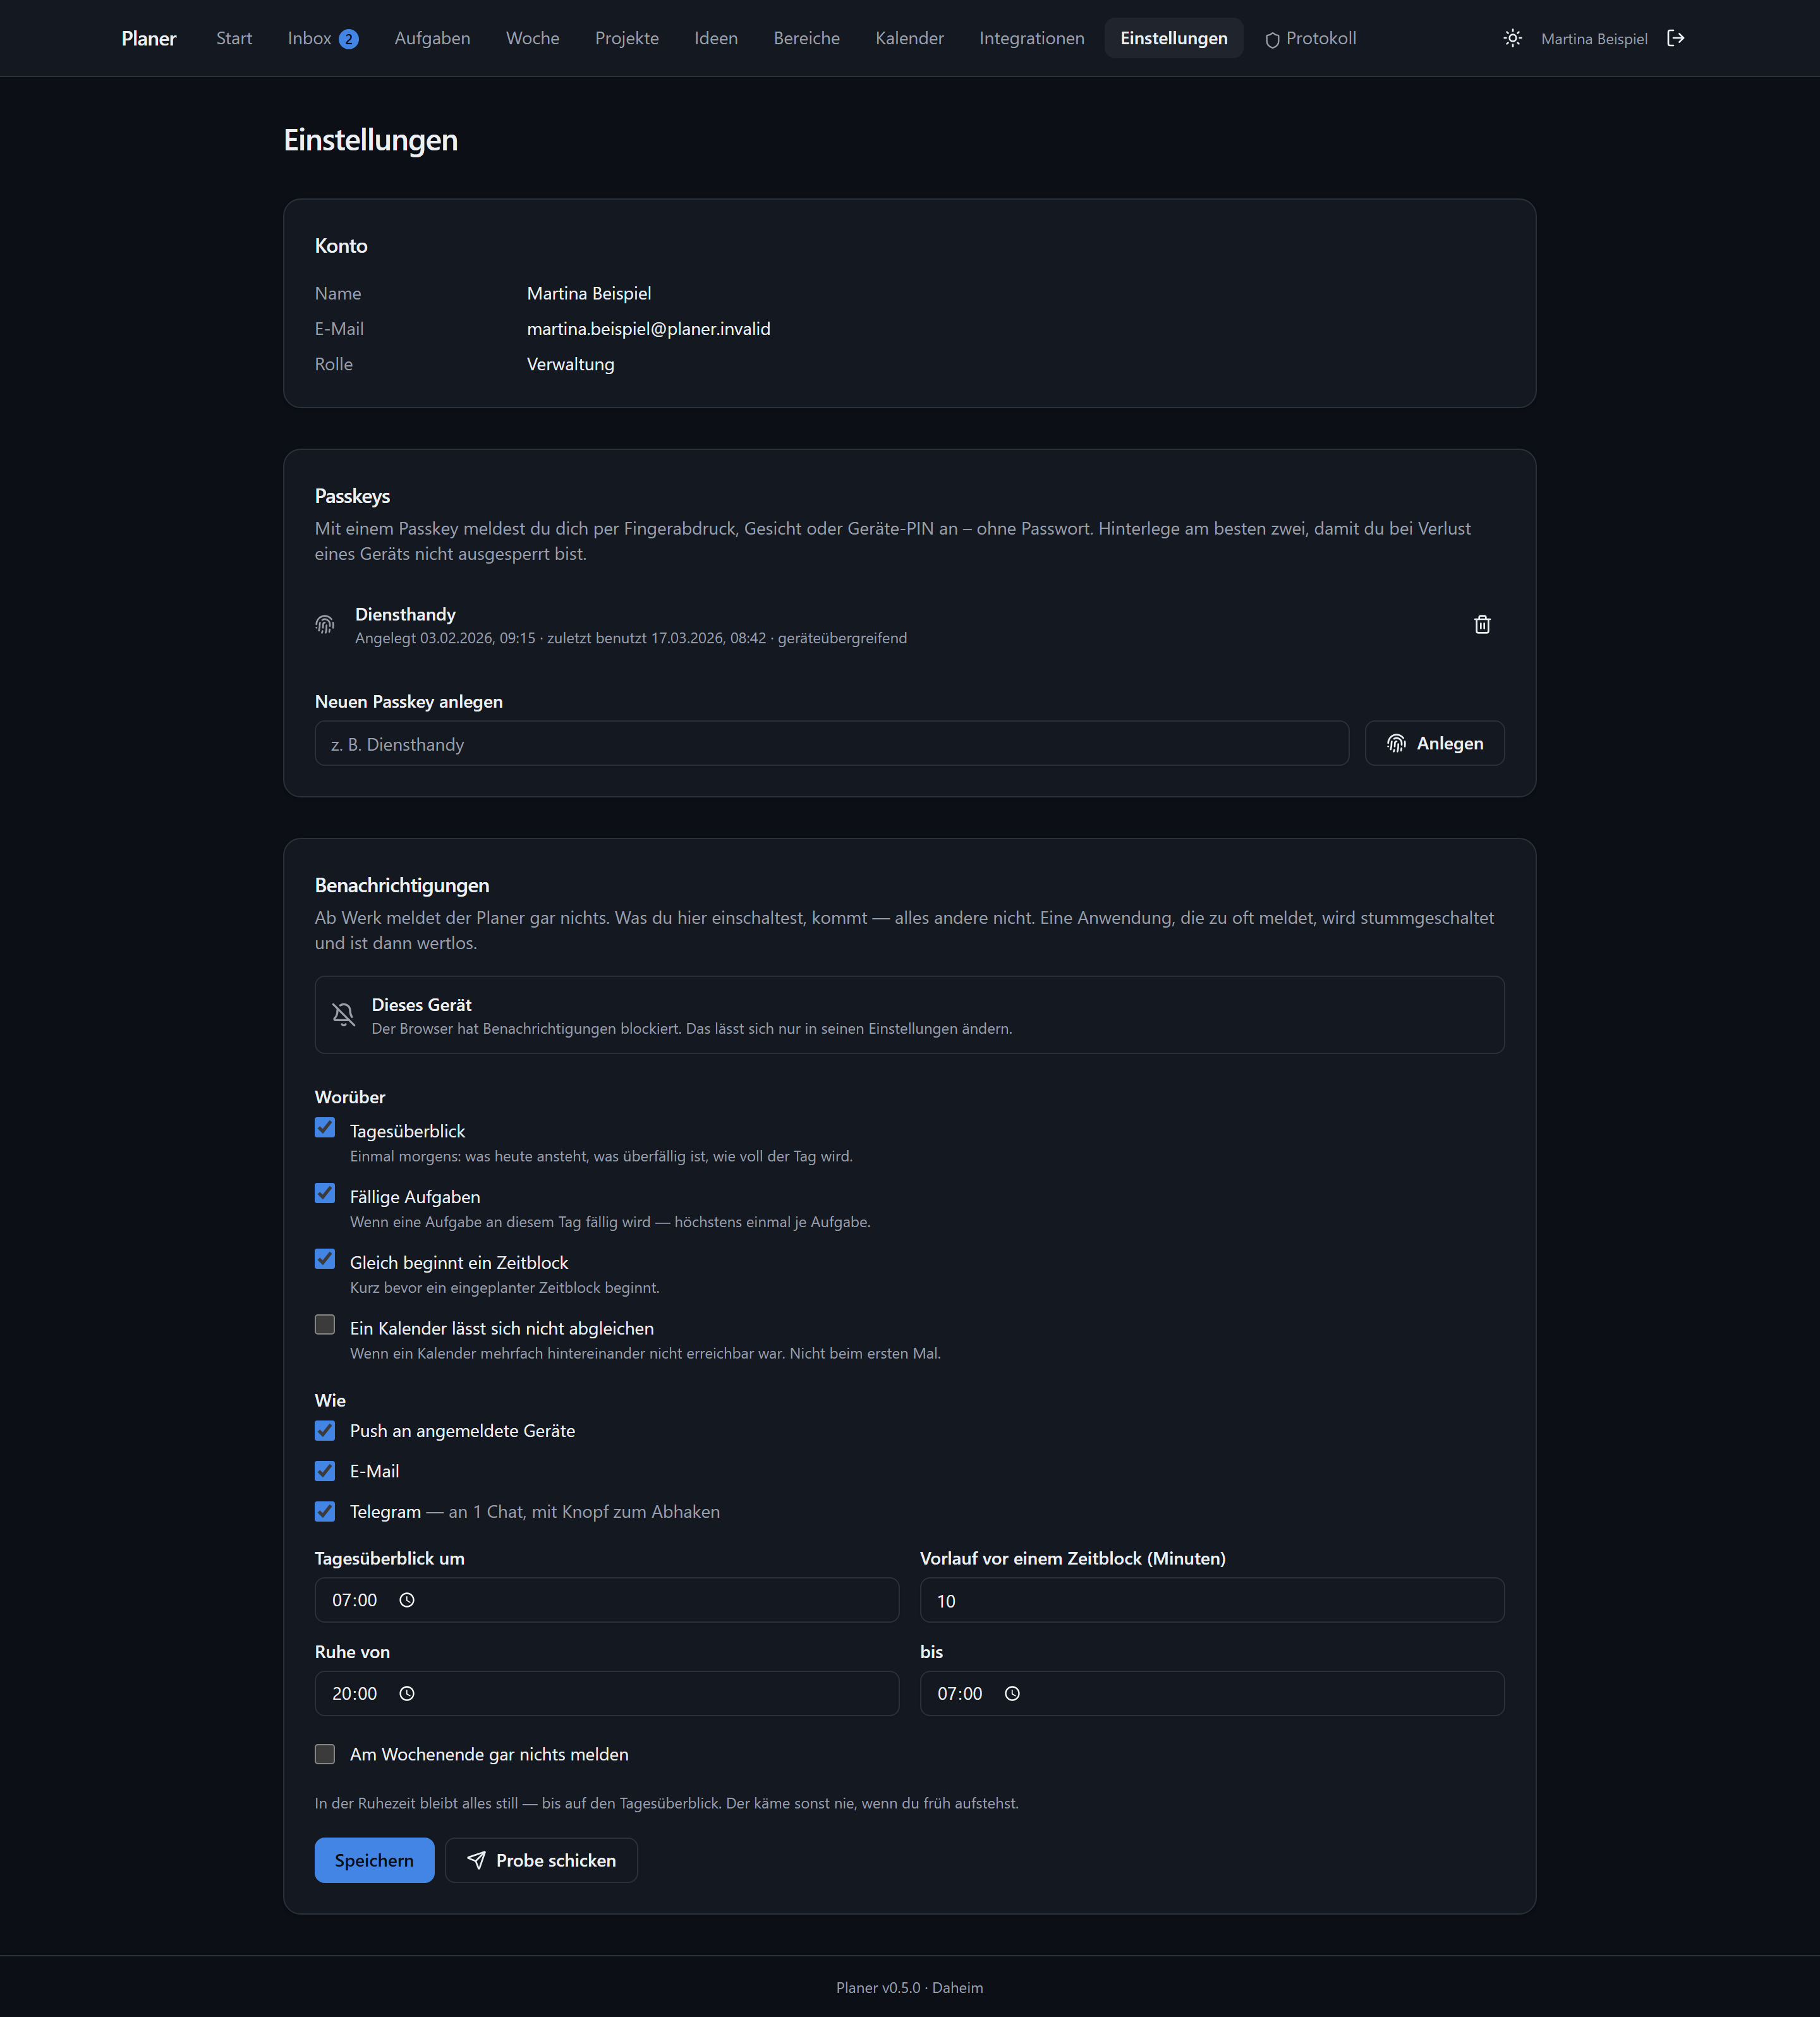Open the clock picker in Tagesüberblick um
This screenshot has width=1820, height=2017.
(407, 1600)
